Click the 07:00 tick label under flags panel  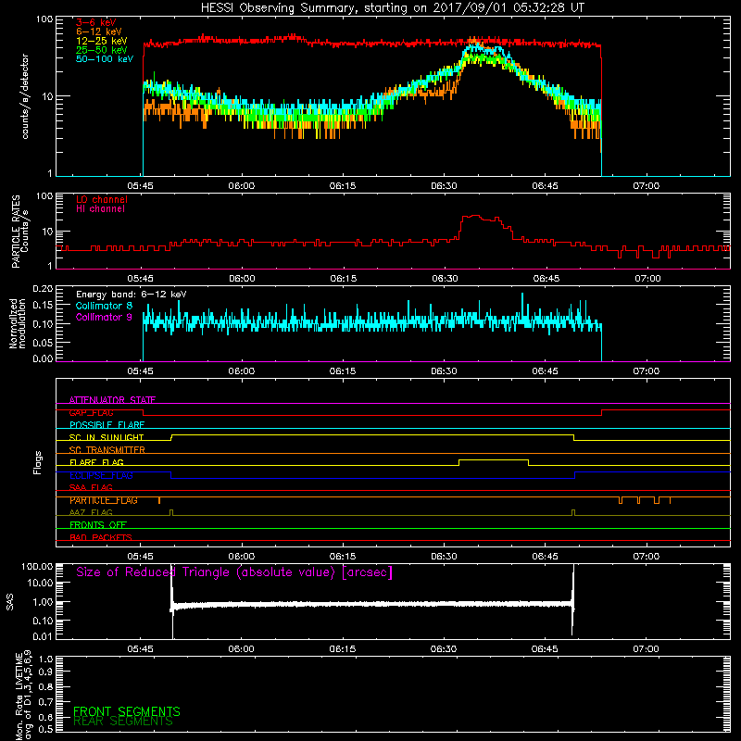[646, 557]
